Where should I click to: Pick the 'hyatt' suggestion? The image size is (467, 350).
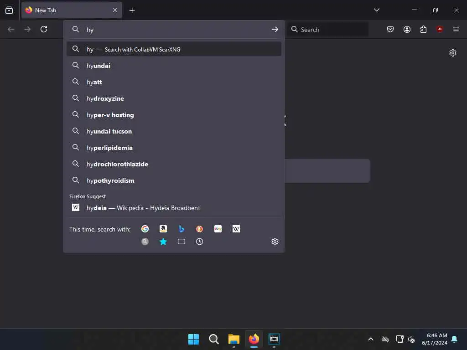(x=174, y=82)
